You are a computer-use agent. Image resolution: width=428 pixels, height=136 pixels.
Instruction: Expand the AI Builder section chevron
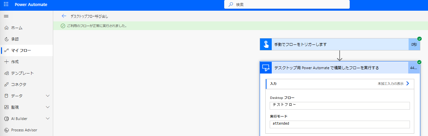pos(48,119)
